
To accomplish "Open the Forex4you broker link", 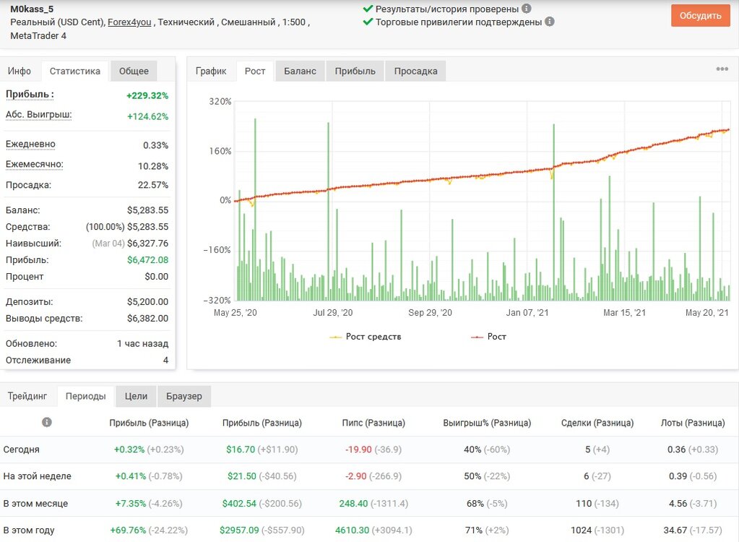I will [129, 22].
